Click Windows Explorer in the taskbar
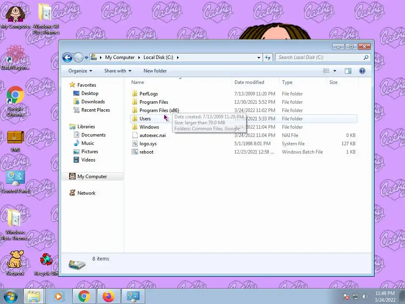Image resolution: width=405 pixels, height=304 pixels. tap(34, 296)
